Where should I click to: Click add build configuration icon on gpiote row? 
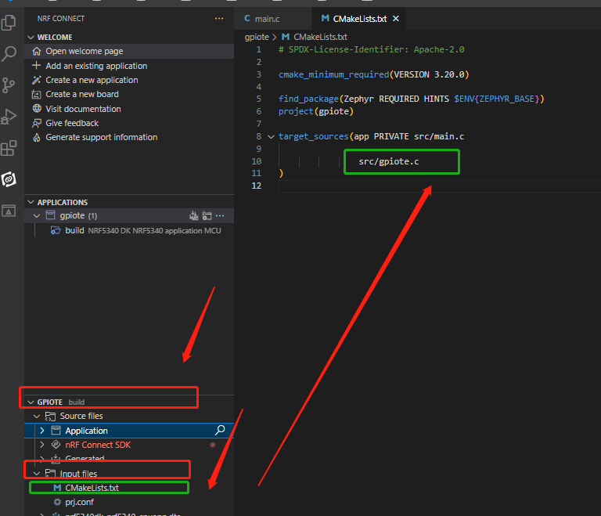pyautogui.click(x=207, y=215)
